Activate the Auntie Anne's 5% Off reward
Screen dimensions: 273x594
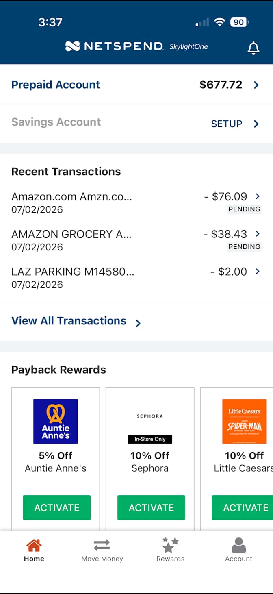pyautogui.click(x=57, y=507)
